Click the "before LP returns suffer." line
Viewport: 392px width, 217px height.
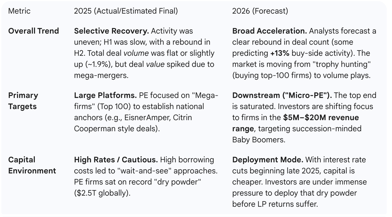point(275,204)
